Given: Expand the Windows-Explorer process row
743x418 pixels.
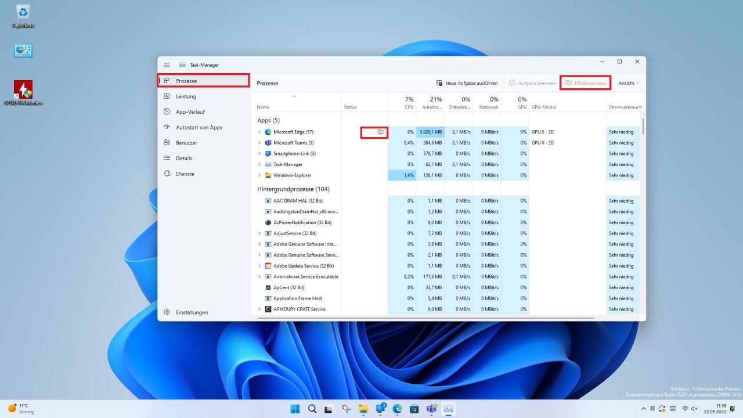Looking at the screenshot, I should [259, 175].
